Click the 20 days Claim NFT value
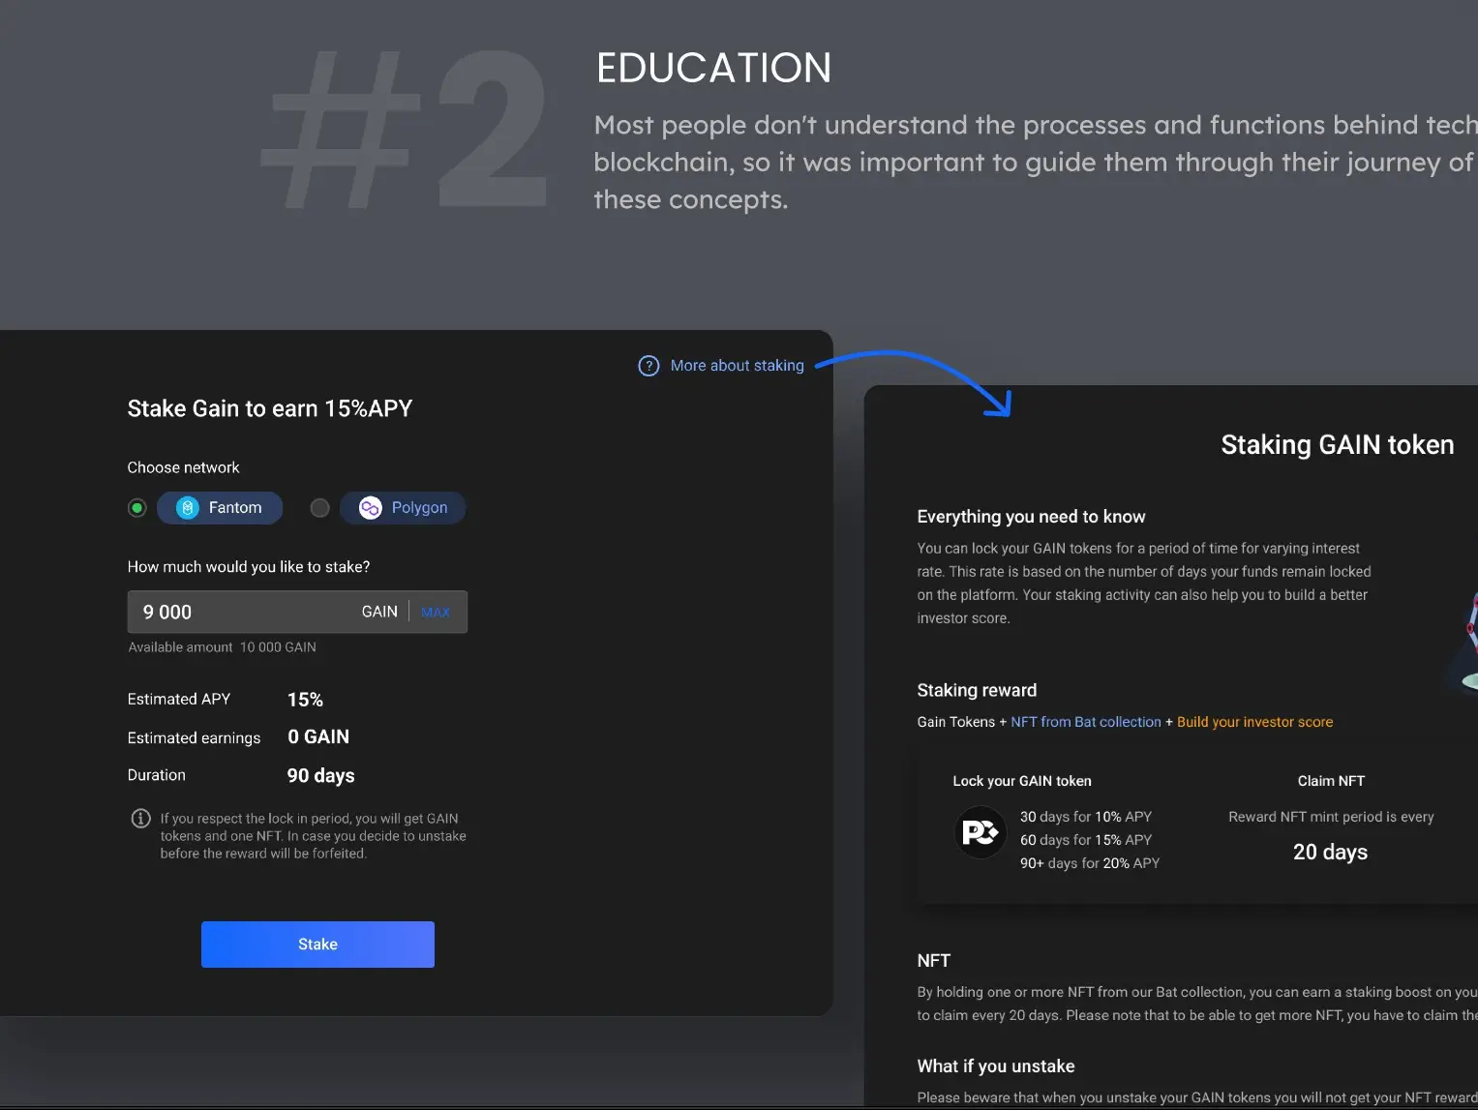The width and height of the screenshot is (1478, 1110). click(x=1330, y=852)
